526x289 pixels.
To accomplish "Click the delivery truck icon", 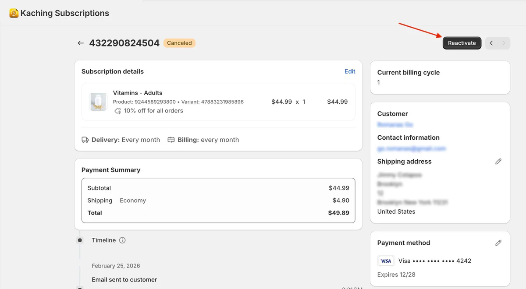I will coord(85,140).
